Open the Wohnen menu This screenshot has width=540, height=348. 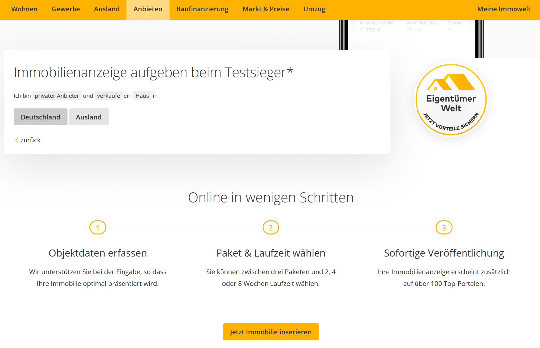[x=25, y=9]
